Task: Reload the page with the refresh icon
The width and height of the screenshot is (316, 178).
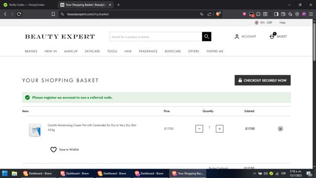Action: point(19,14)
